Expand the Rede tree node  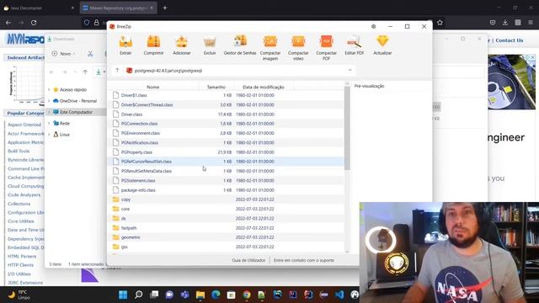pos(49,124)
